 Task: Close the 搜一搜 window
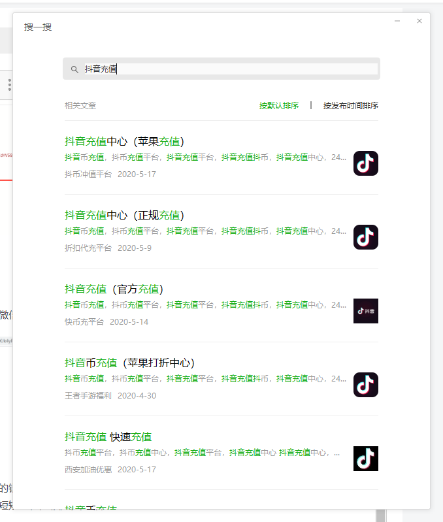click(x=419, y=21)
